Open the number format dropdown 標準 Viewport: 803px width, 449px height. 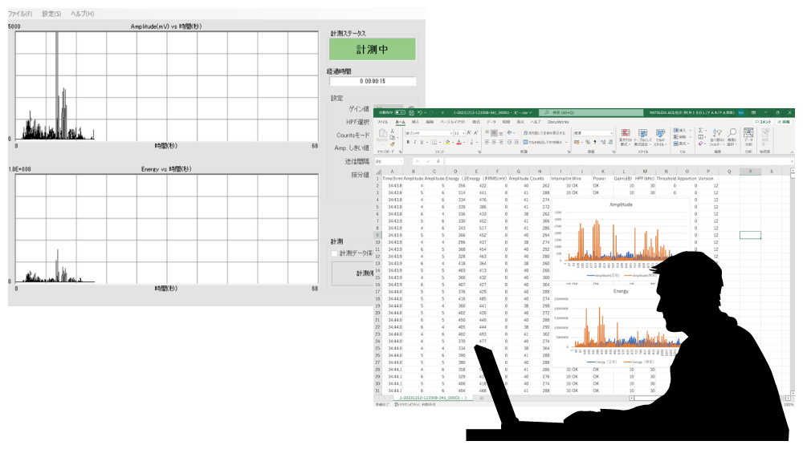click(x=612, y=133)
